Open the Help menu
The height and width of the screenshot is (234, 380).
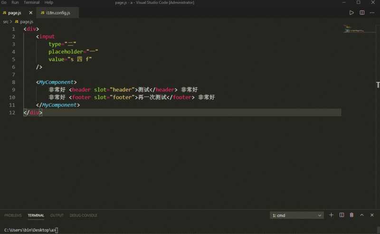tap(48, 2)
